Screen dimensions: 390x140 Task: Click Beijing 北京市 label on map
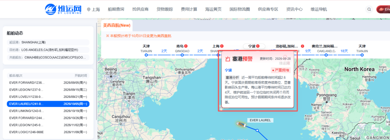click(111, 71)
